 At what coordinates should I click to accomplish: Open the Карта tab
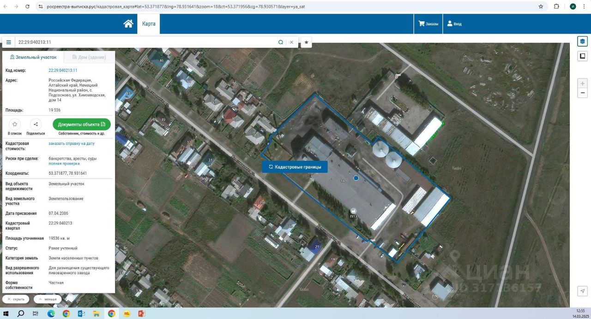tap(149, 24)
